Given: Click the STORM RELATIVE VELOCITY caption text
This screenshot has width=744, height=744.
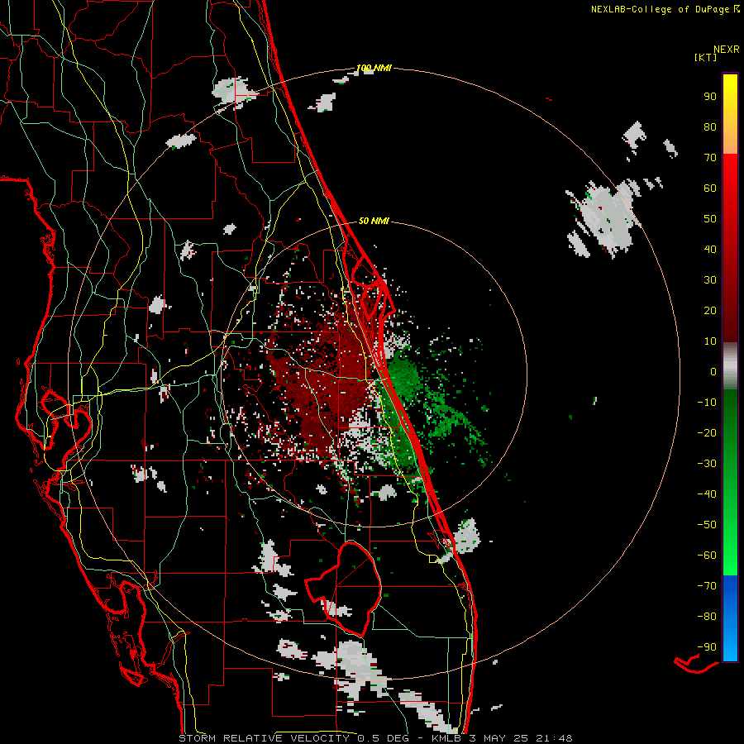Looking at the screenshot, I should tap(264, 738).
